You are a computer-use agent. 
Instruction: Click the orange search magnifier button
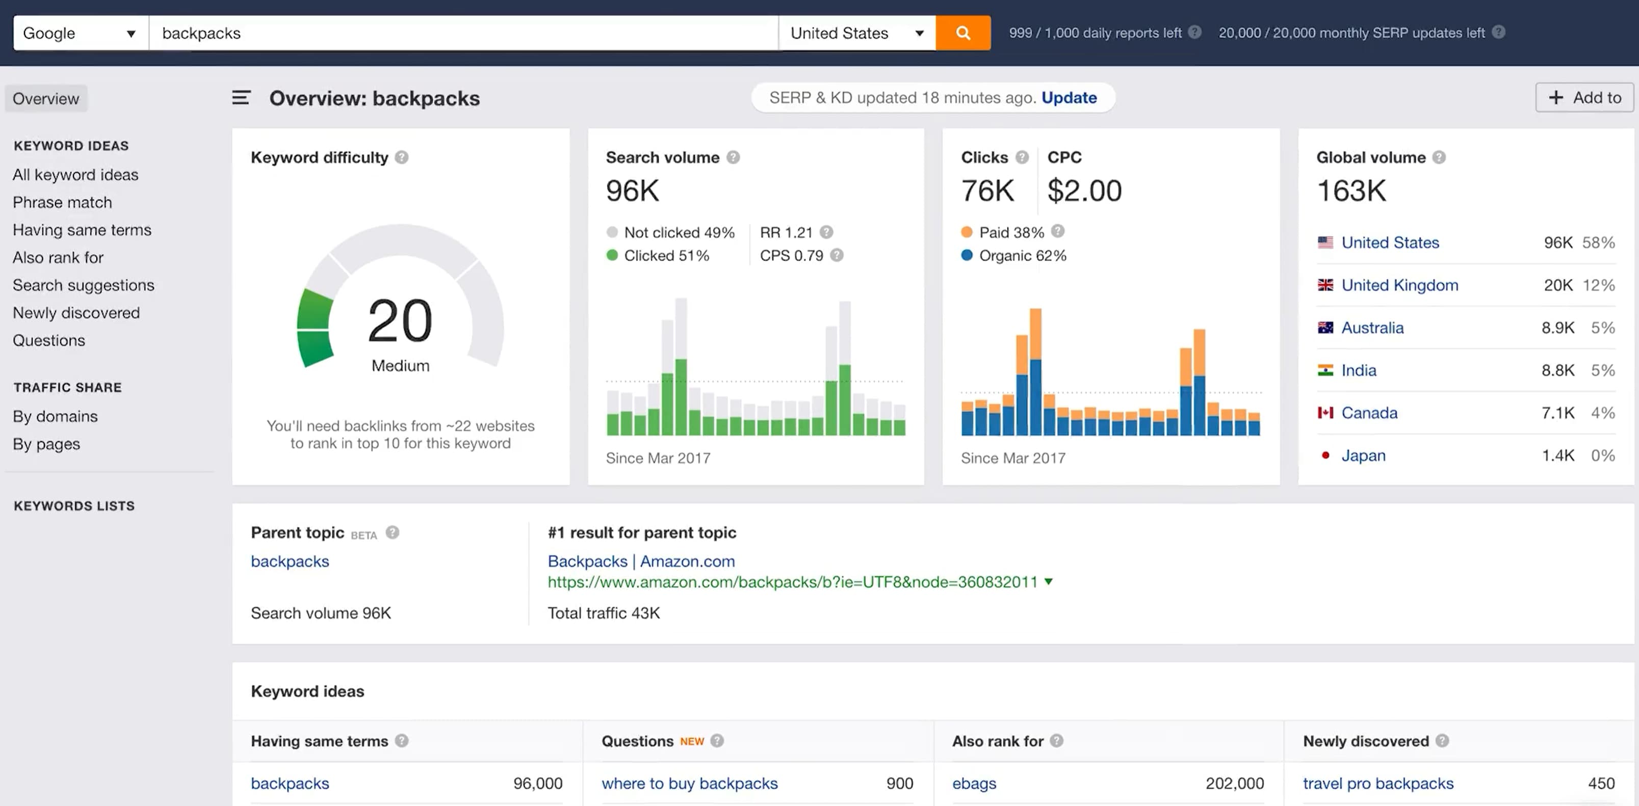[x=962, y=33]
